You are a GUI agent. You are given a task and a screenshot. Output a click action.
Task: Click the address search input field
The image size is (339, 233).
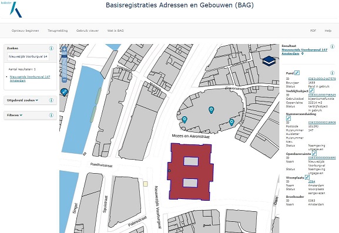tap(28, 56)
